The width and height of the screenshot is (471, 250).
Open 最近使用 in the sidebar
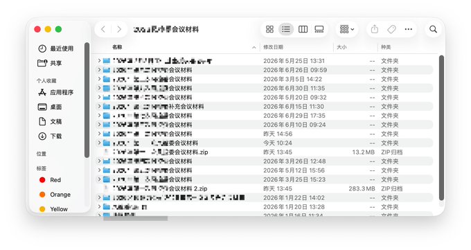pyautogui.click(x=56, y=48)
